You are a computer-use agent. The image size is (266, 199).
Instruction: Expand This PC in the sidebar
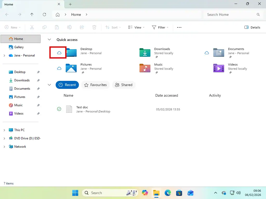pyautogui.click(x=4, y=130)
